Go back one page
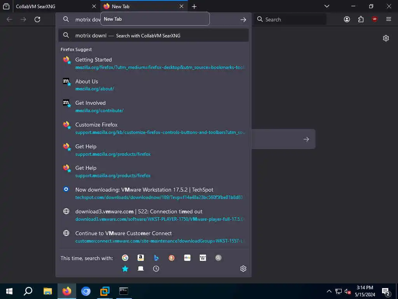Screen dimensions: 398x299 [x=9, y=19]
